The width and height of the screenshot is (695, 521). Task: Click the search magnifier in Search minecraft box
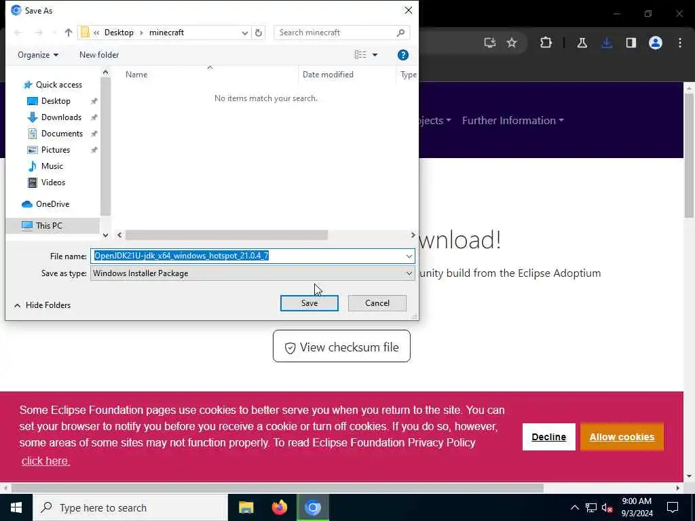400,33
